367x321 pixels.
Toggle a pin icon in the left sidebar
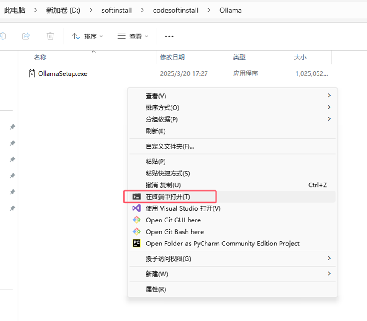pyautogui.click(x=12, y=127)
